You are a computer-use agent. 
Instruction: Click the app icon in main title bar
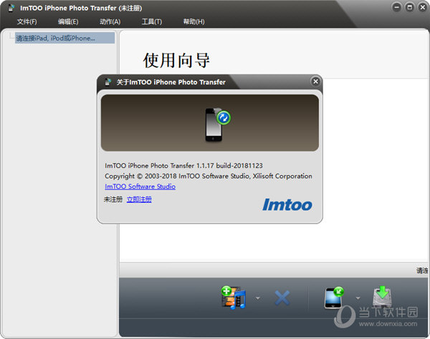[11, 8]
